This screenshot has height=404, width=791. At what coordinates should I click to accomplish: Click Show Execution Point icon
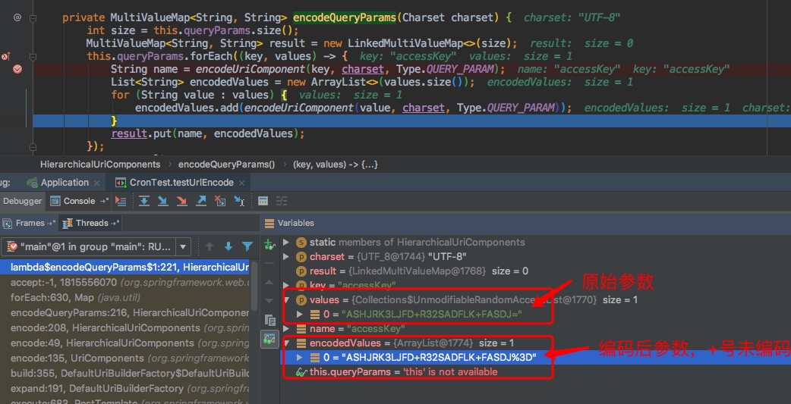121,201
